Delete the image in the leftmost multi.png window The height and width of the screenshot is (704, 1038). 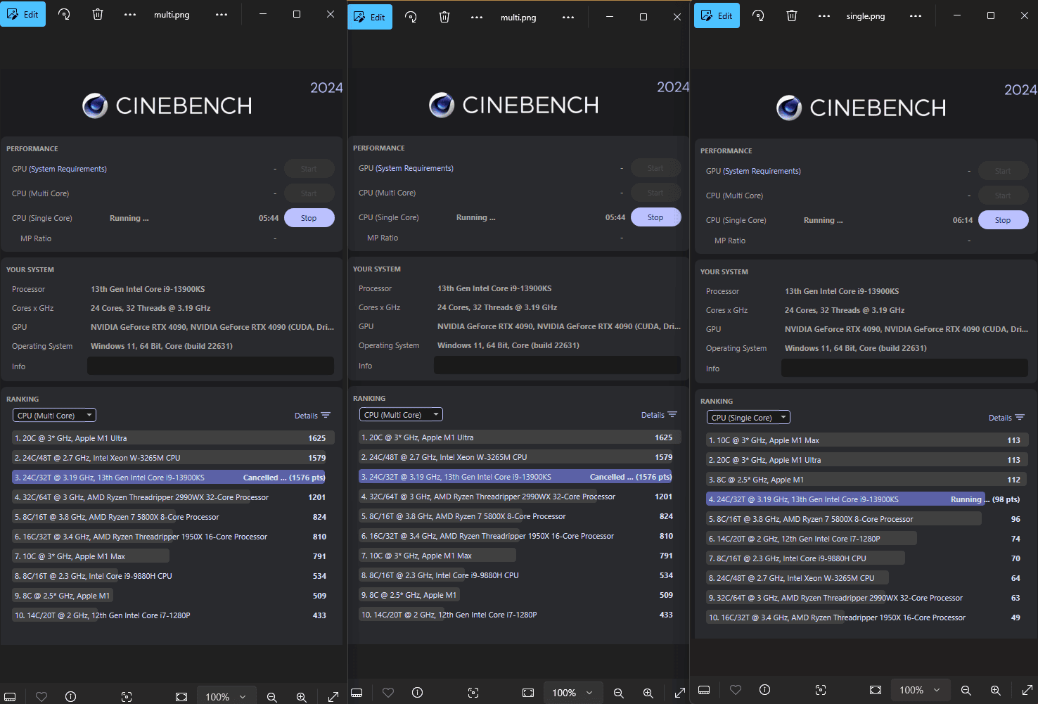(x=98, y=14)
